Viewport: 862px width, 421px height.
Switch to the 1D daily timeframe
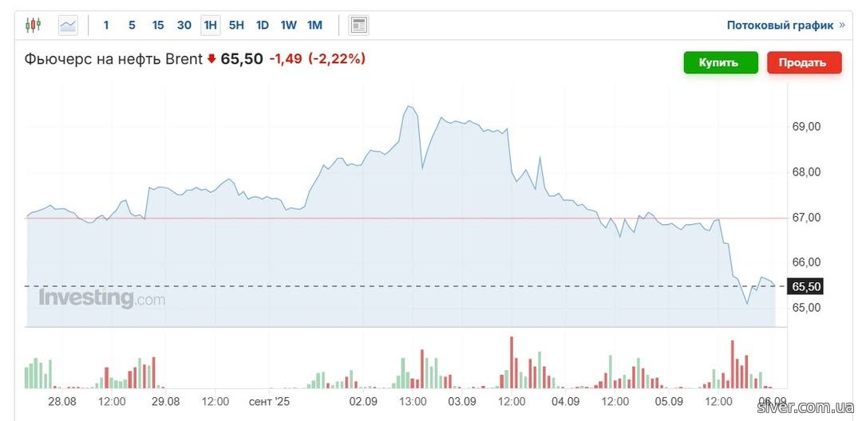263,26
